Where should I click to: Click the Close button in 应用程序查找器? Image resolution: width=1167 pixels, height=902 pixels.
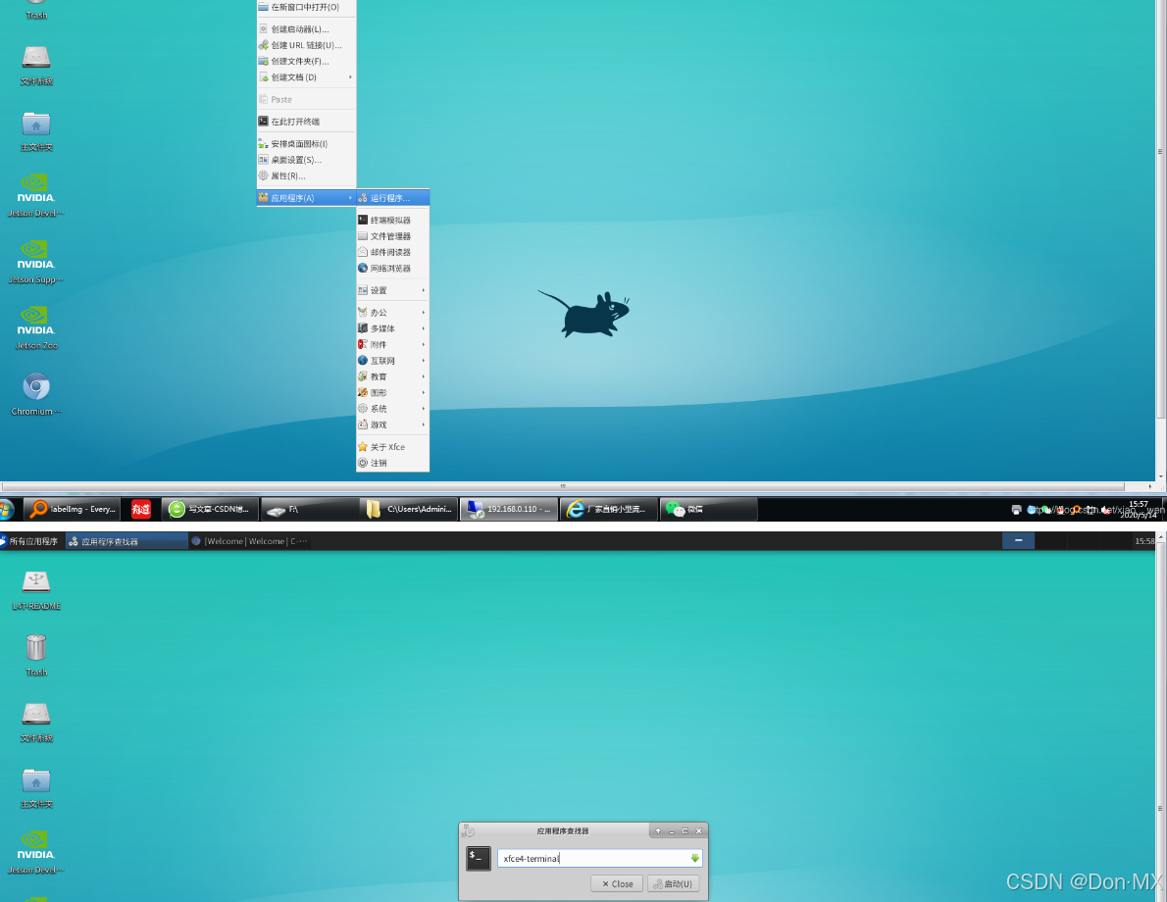(617, 883)
